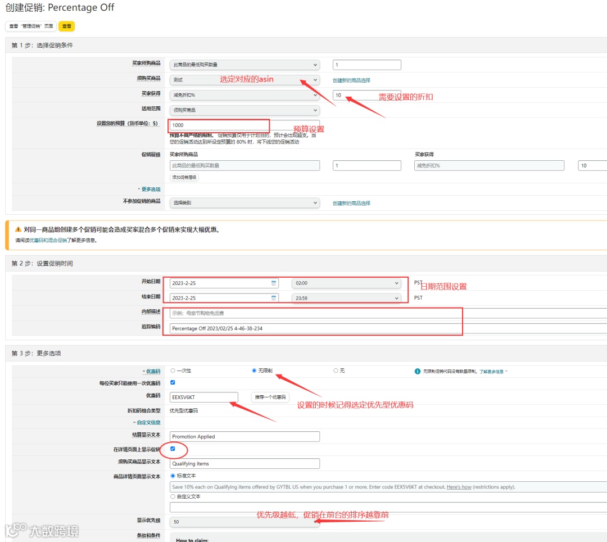The height and width of the screenshot is (542, 607).
Task: Open the 显示优先级 dropdown showing 50
Action: point(244,522)
